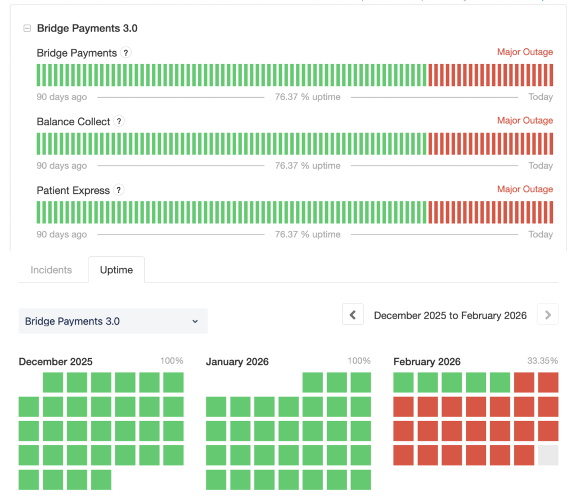Click Major Outage status for Bridge Payments
This screenshot has height=503, width=576.
pyautogui.click(x=524, y=52)
